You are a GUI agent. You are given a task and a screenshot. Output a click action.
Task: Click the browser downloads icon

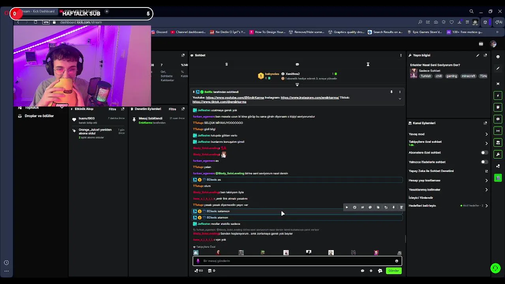coord(459,22)
